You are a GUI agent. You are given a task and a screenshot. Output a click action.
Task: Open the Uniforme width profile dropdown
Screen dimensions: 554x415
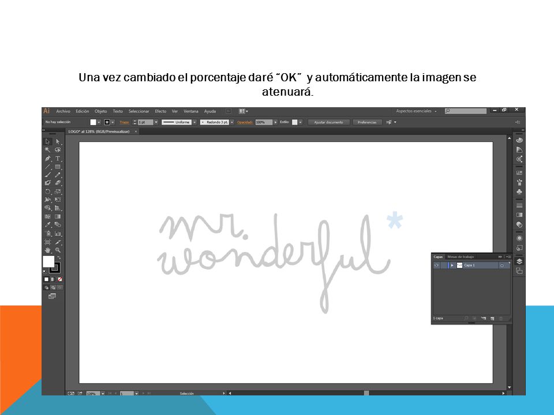coord(194,122)
